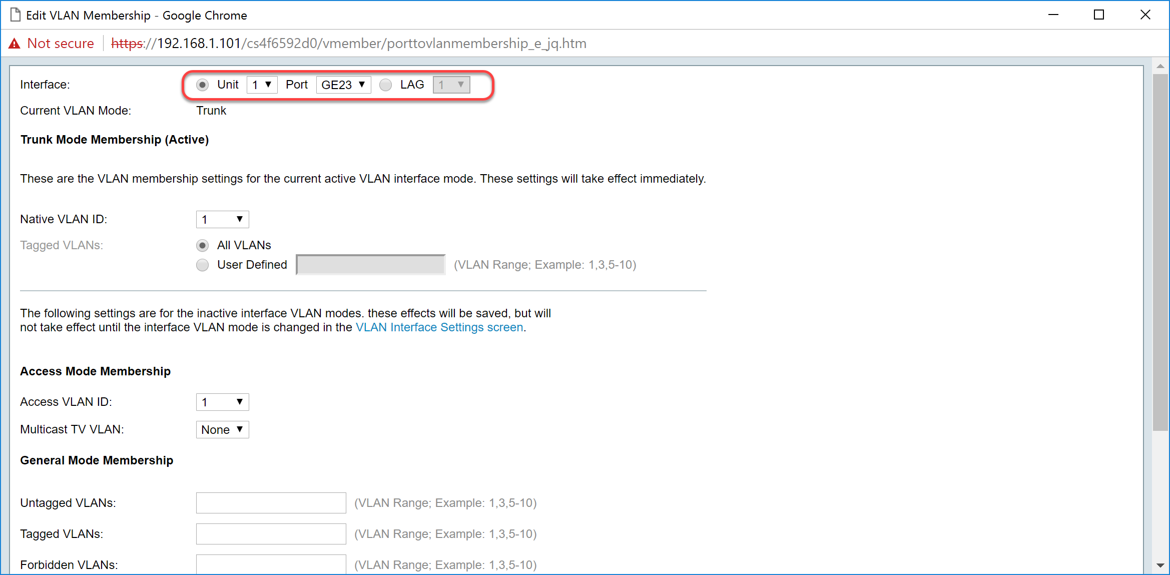
Task: Open the Port GE23 dropdown
Action: click(x=343, y=85)
